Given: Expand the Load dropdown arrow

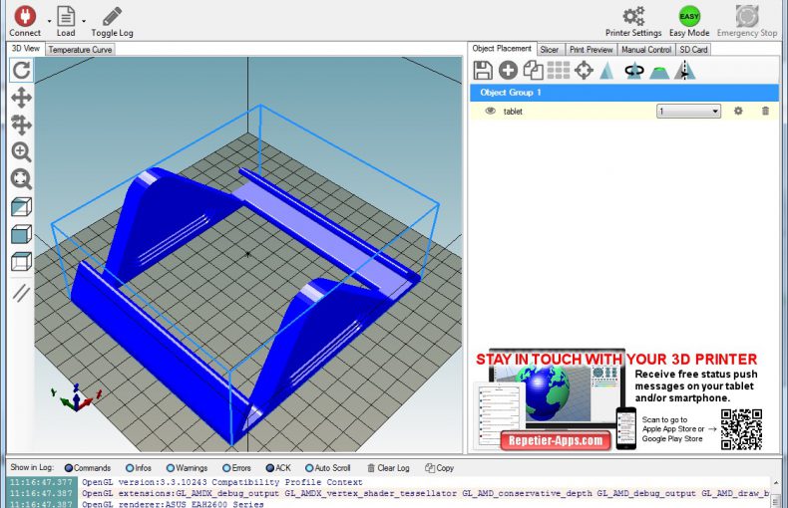Looking at the screenshot, I should coord(84,19).
